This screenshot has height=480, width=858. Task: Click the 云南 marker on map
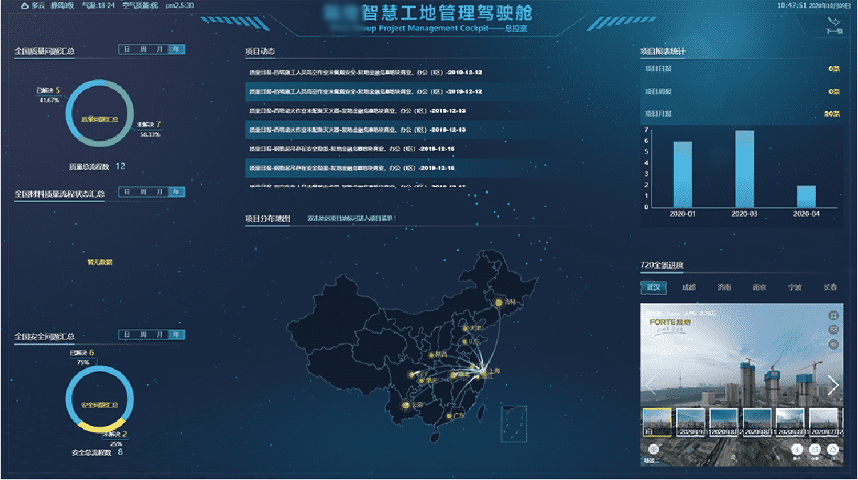406,405
